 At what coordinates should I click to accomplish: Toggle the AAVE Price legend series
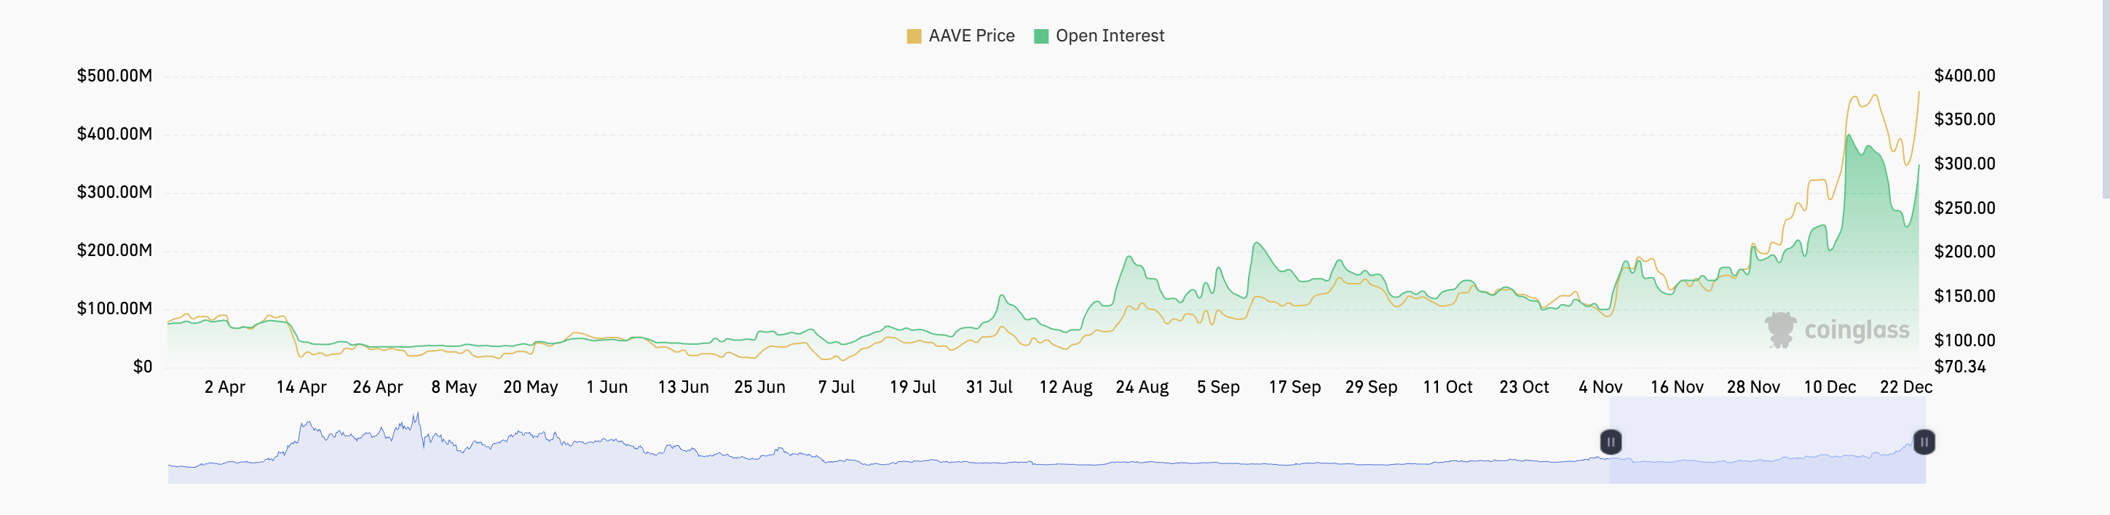960,36
